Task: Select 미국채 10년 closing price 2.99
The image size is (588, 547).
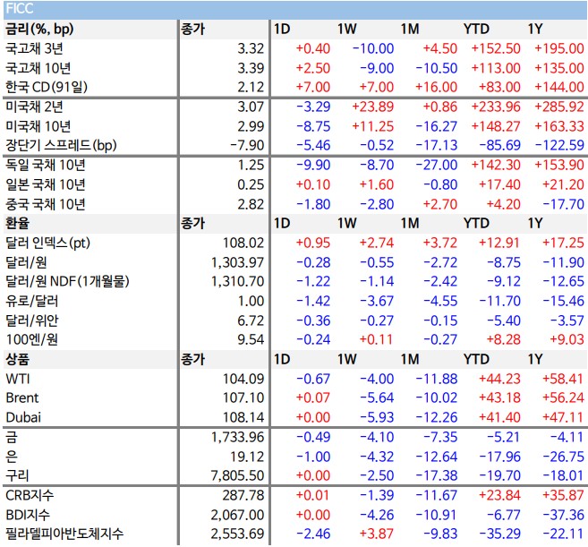Action: [x=251, y=126]
